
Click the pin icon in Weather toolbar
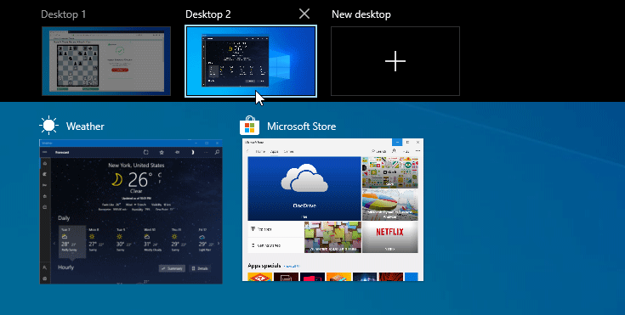click(x=177, y=152)
